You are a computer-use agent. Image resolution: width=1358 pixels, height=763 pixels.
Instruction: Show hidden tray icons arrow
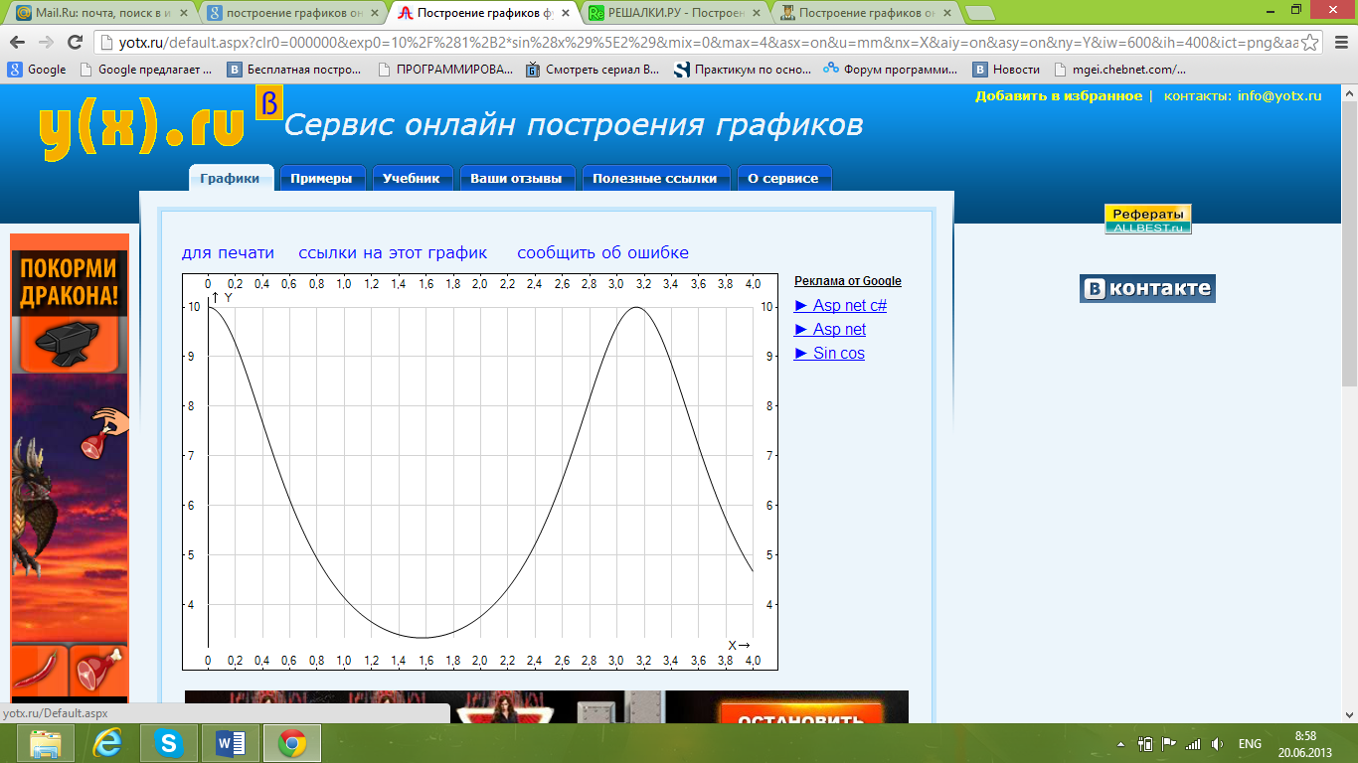point(1121,744)
